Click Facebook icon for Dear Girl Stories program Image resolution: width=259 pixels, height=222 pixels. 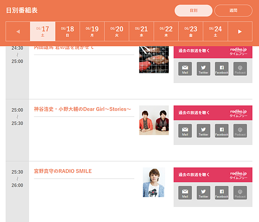[222, 131]
